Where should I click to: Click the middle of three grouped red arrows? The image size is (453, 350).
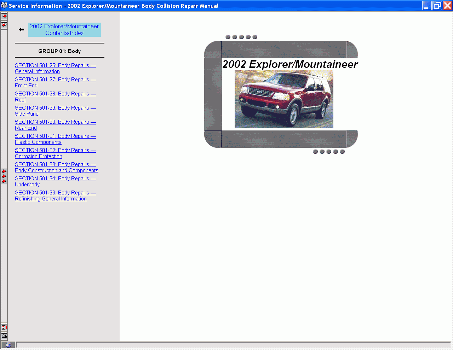pos(4,176)
